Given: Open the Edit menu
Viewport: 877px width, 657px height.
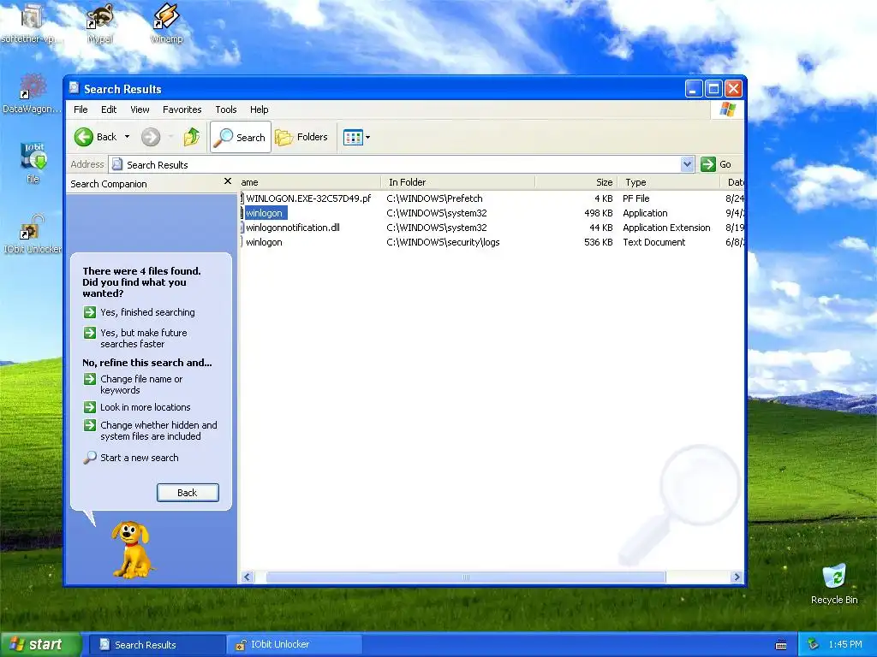Looking at the screenshot, I should click(x=109, y=109).
